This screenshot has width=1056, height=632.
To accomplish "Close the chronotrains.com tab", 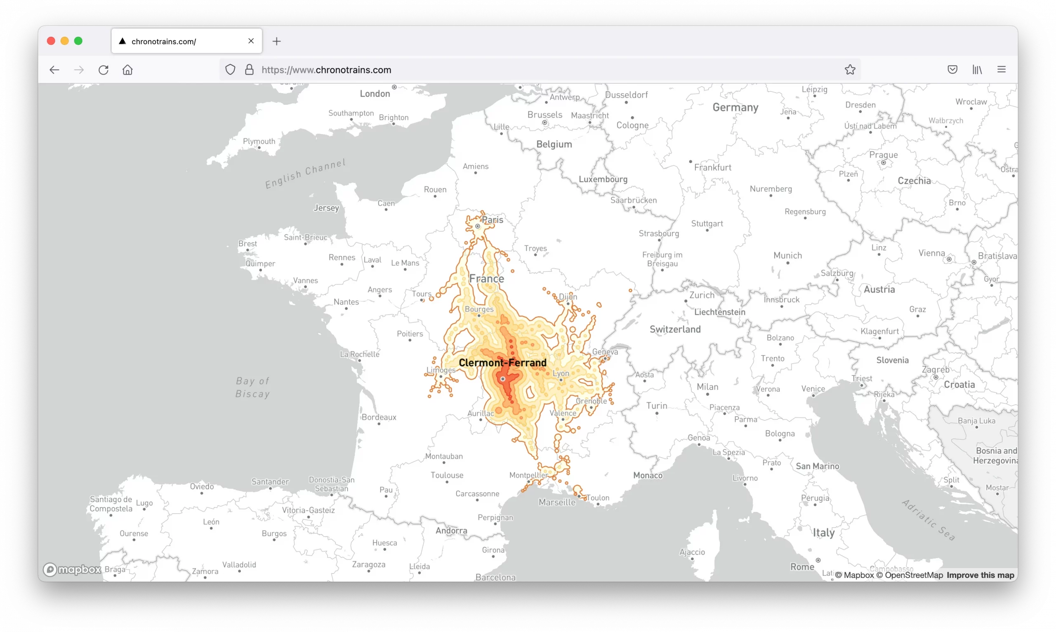I will click(251, 41).
